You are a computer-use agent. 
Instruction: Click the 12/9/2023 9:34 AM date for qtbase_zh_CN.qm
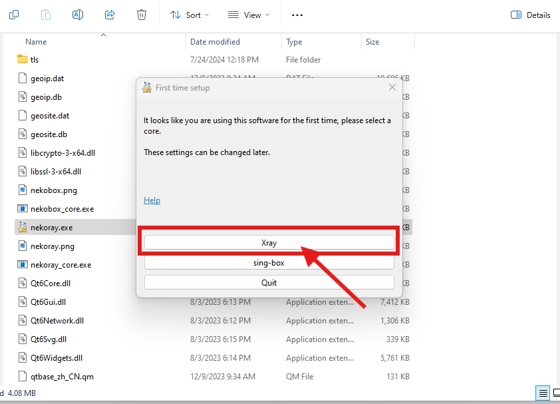[223, 377]
